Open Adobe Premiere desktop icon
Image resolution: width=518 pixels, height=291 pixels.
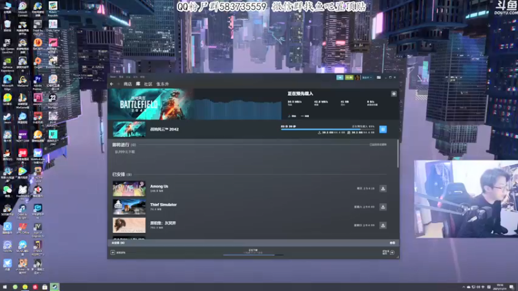[x=38, y=83]
